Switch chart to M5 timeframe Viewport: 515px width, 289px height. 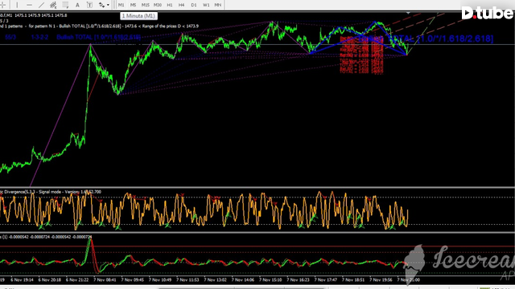[x=133, y=5]
